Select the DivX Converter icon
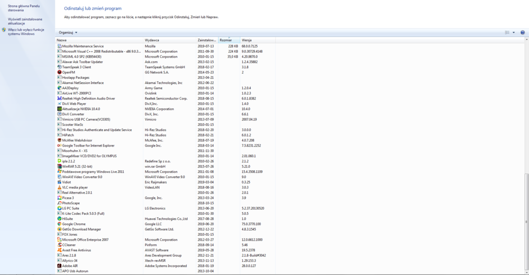 click(59, 114)
